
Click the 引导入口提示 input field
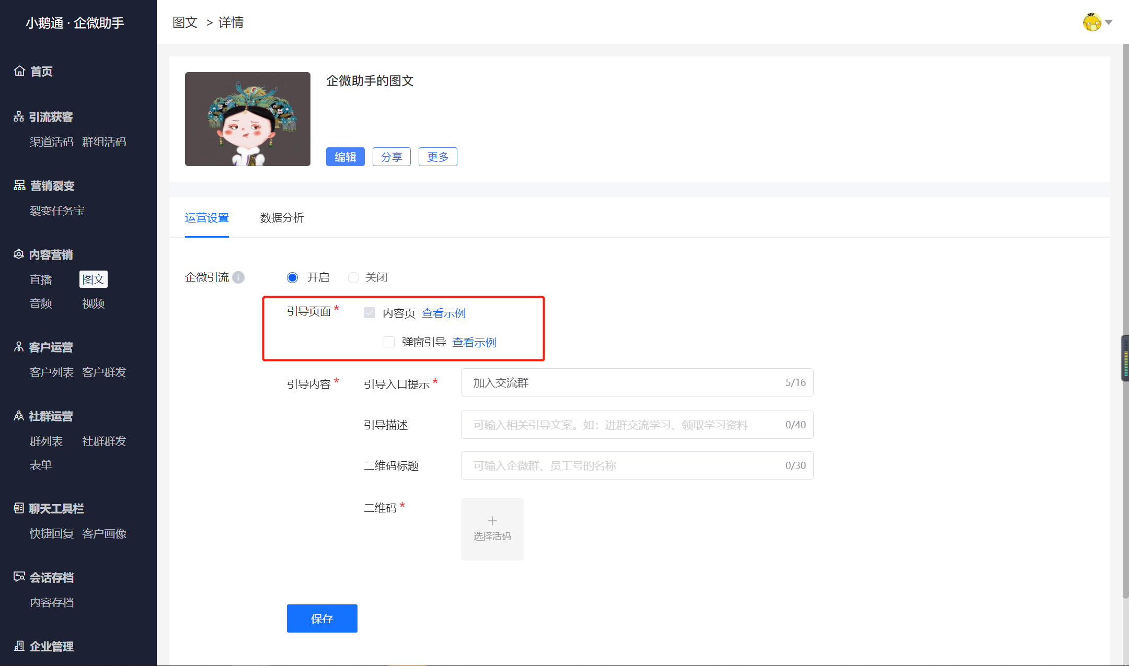click(x=637, y=383)
